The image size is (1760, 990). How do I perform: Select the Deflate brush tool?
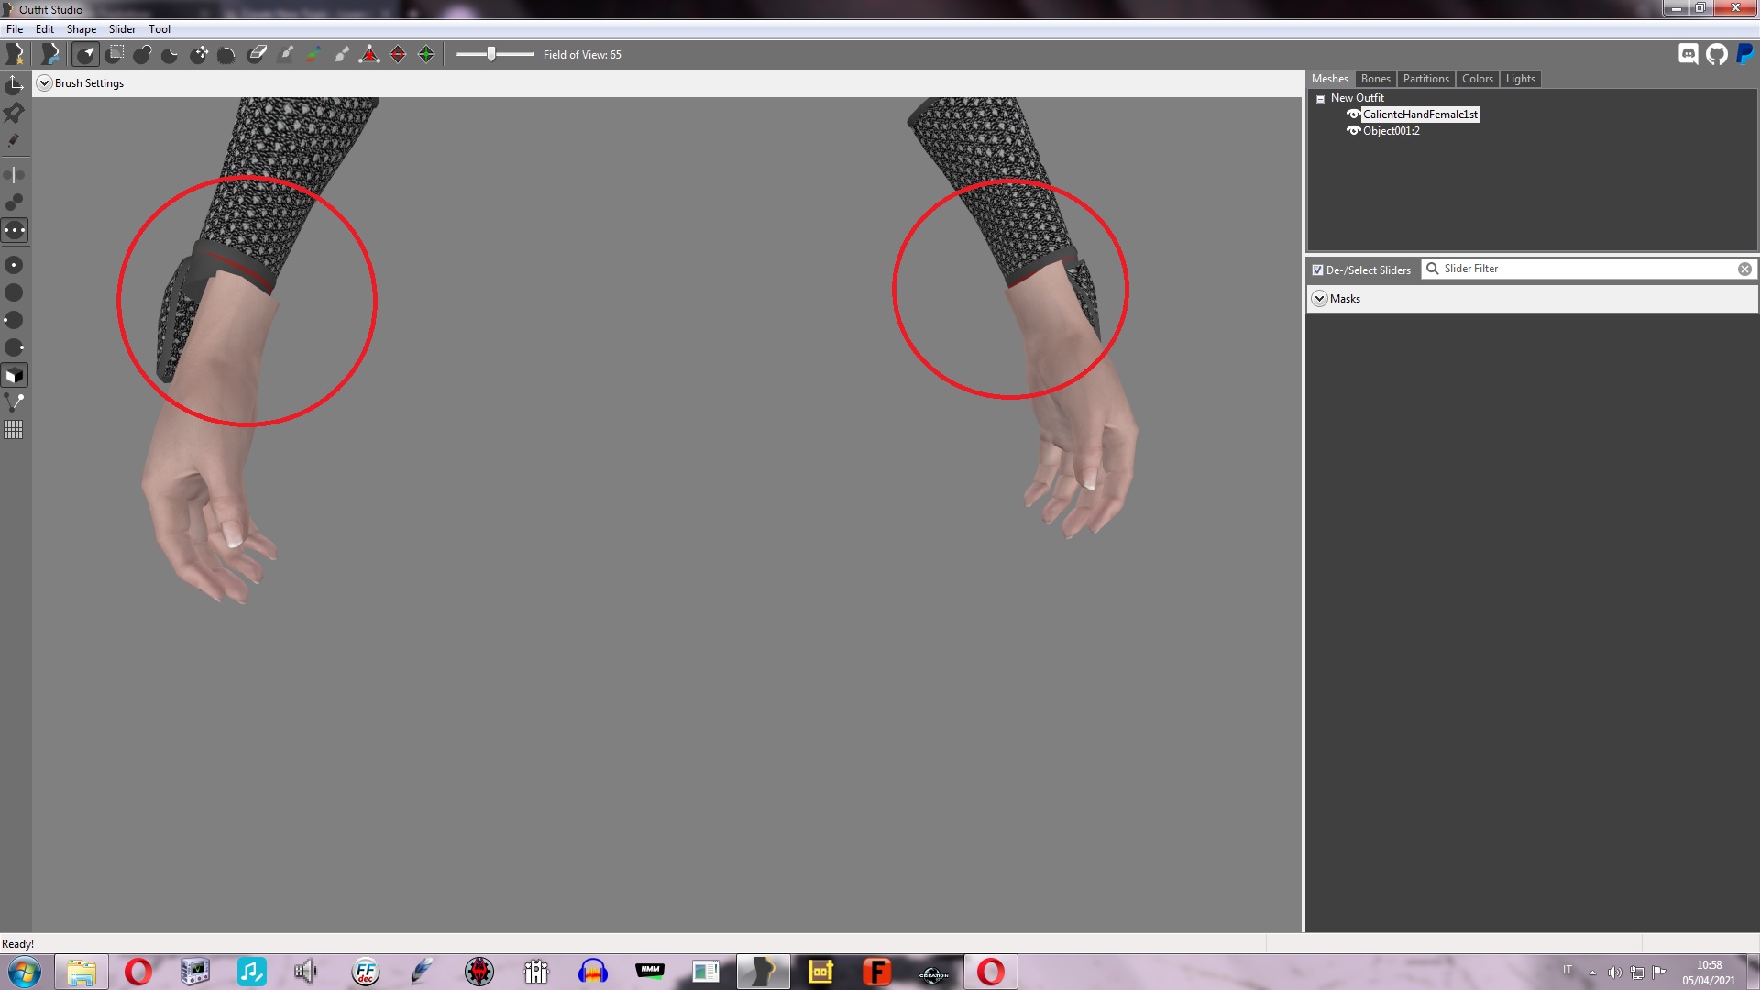(x=170, y=54)
